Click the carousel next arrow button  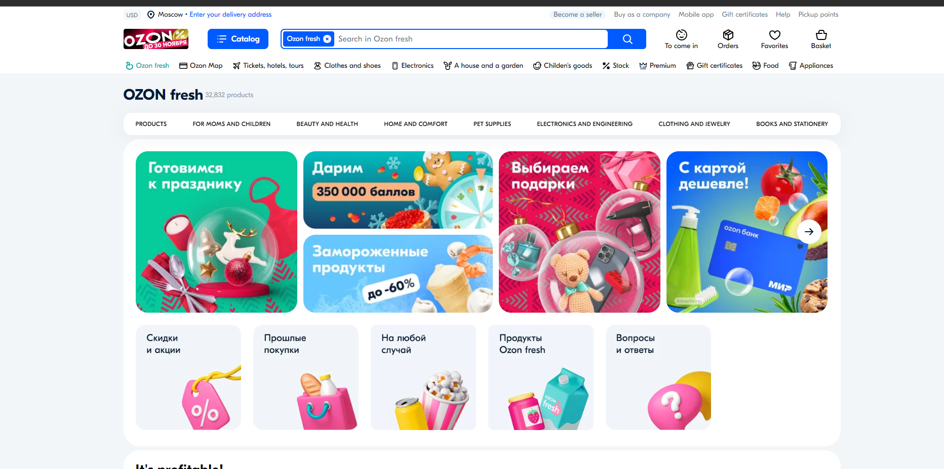tap(809, 232)
